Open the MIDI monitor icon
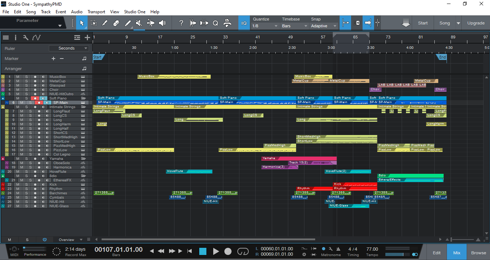The height and width of the screenshot is (260, 490). coord(14,249)
